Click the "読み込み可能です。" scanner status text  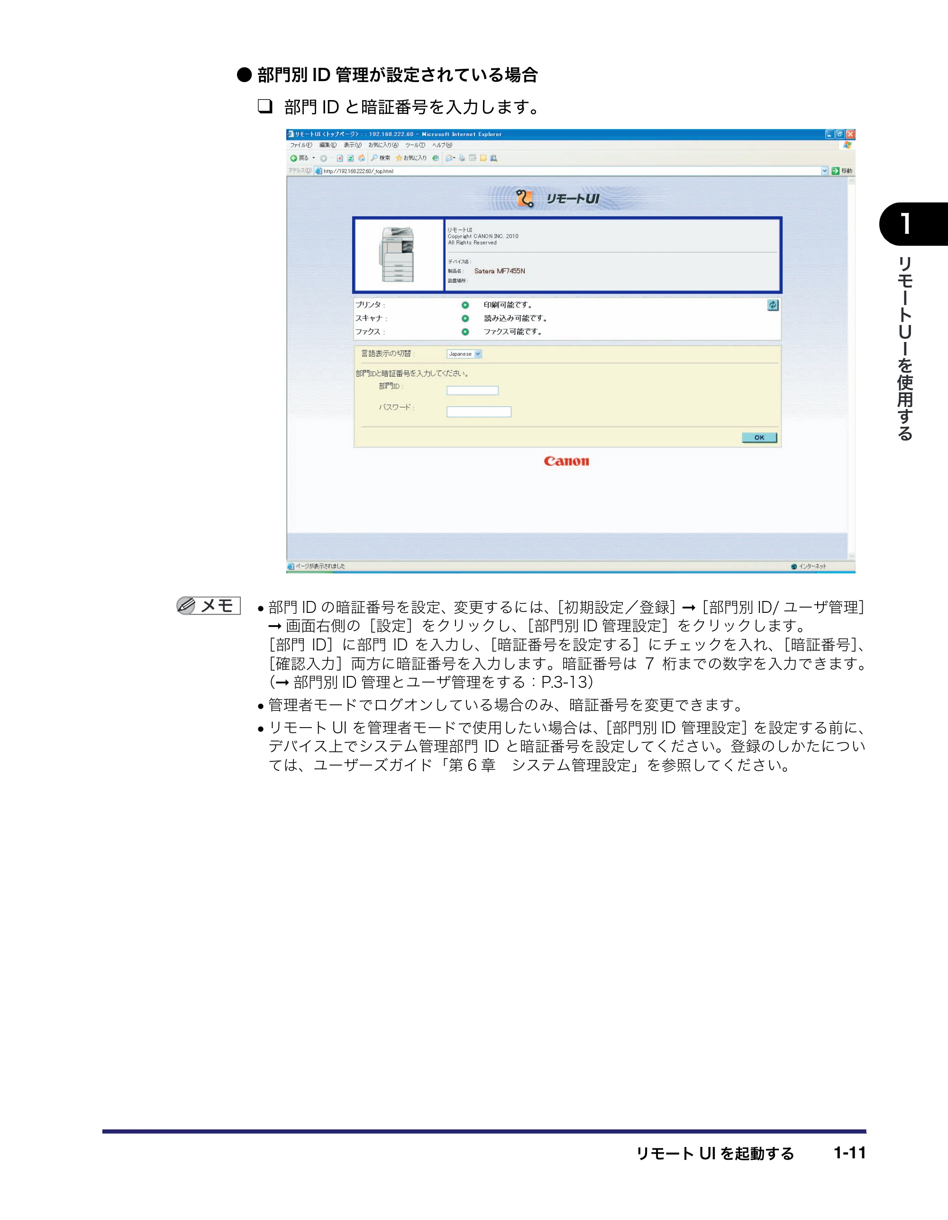click(515, 318)
